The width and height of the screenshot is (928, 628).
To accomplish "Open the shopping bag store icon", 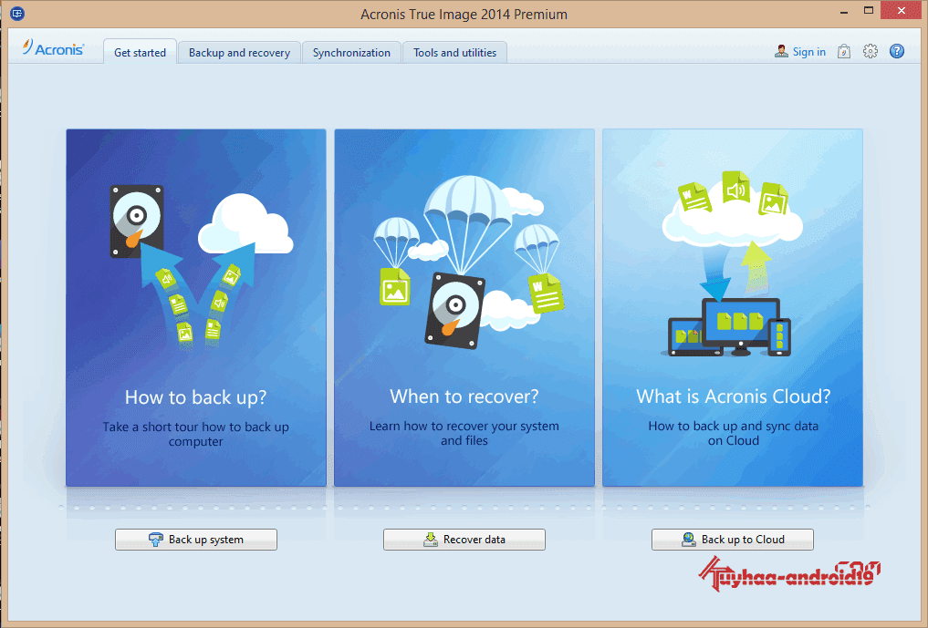I will (x=844, y=51).
